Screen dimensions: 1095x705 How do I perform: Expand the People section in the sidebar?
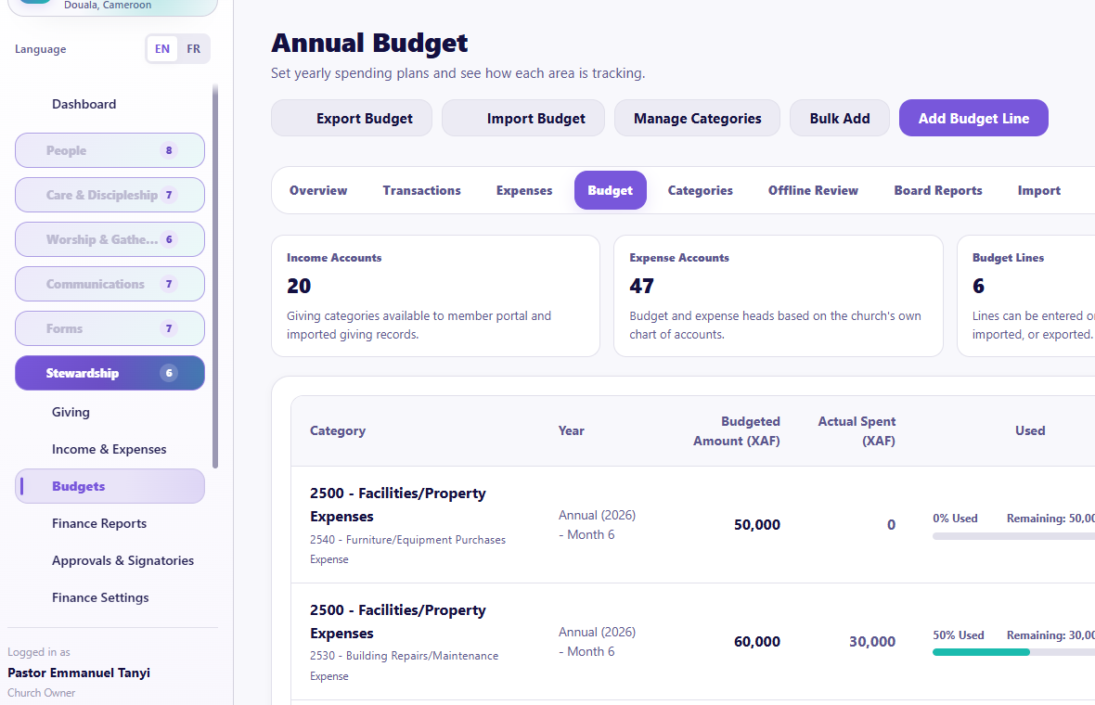pyautogui.click(x=109, y=150)
